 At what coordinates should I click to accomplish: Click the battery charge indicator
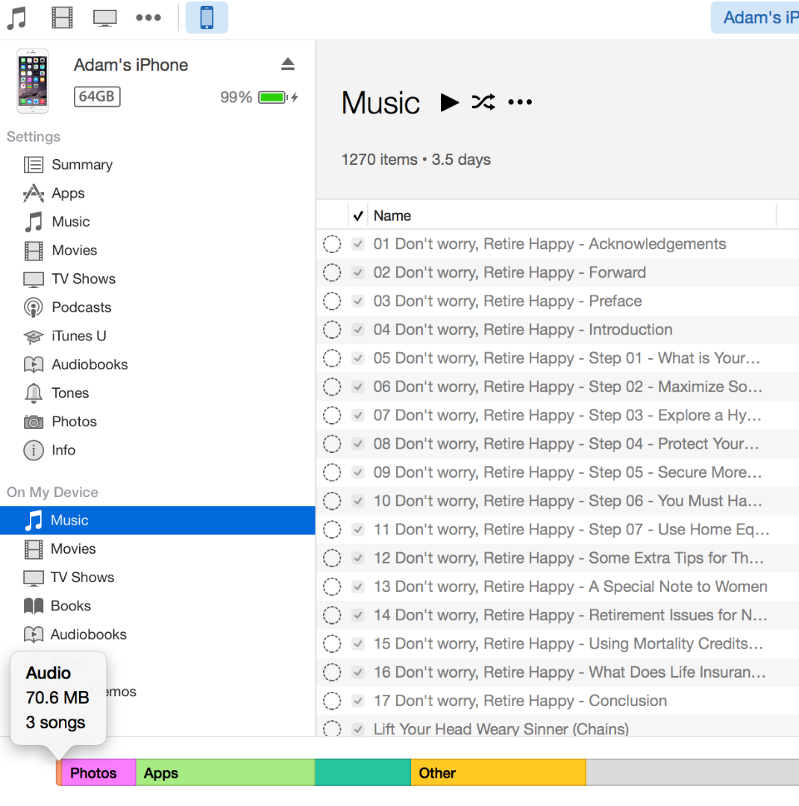point(278,97)
